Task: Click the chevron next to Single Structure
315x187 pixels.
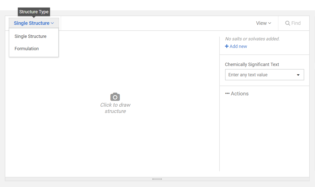Action: pos(52,23)
